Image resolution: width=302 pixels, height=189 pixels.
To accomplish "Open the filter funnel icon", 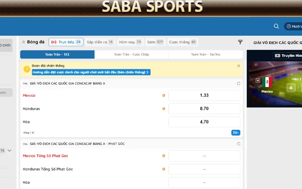I will (240, 42).
